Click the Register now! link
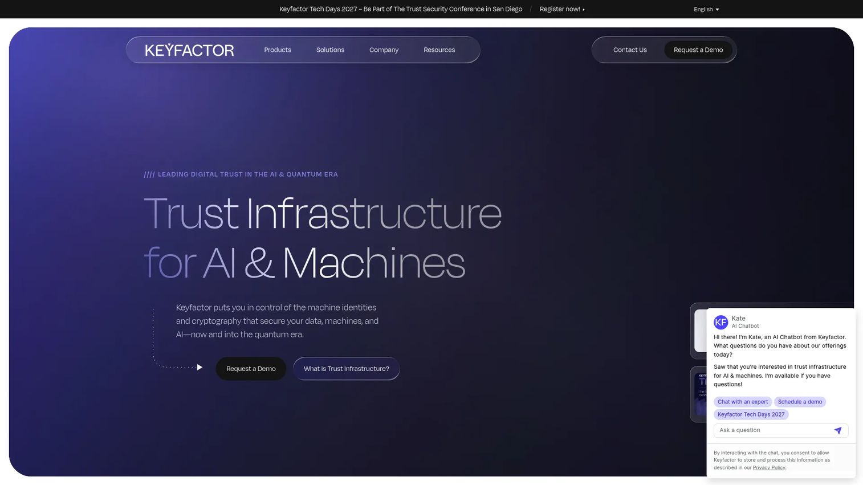The height and width of the screenshot is (485, 863). (562, 9)
